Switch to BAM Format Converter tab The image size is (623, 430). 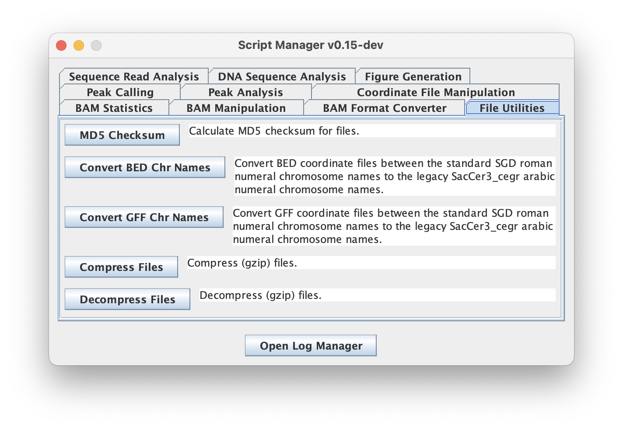(x=385, y=108)
